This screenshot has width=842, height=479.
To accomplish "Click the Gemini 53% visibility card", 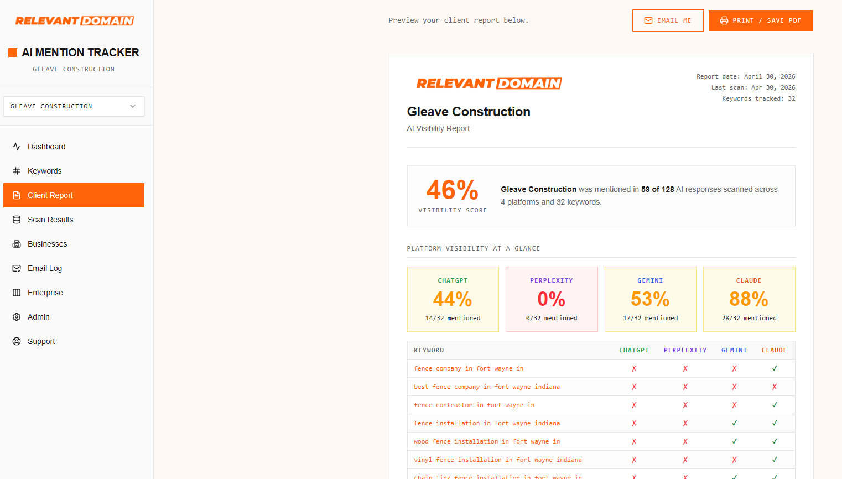I will 651,299.
